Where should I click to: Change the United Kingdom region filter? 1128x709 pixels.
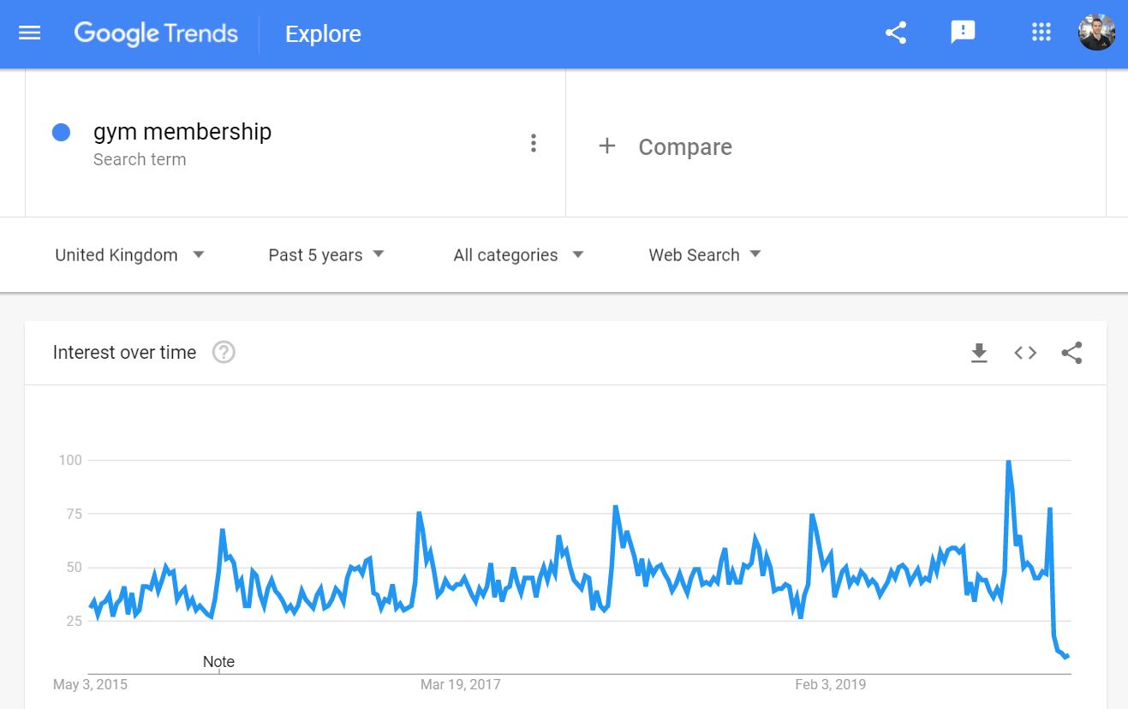click(129, 255)
